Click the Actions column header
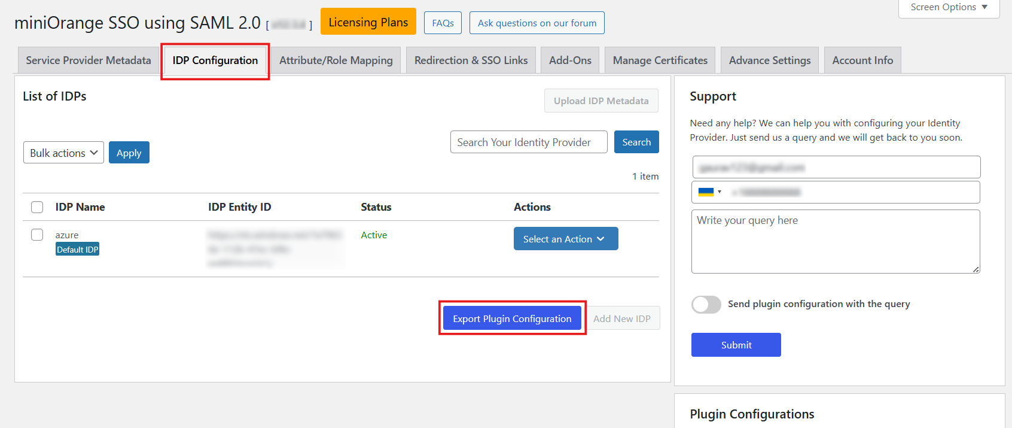This screenshot has height=428, width=1012. pos(532,207)
